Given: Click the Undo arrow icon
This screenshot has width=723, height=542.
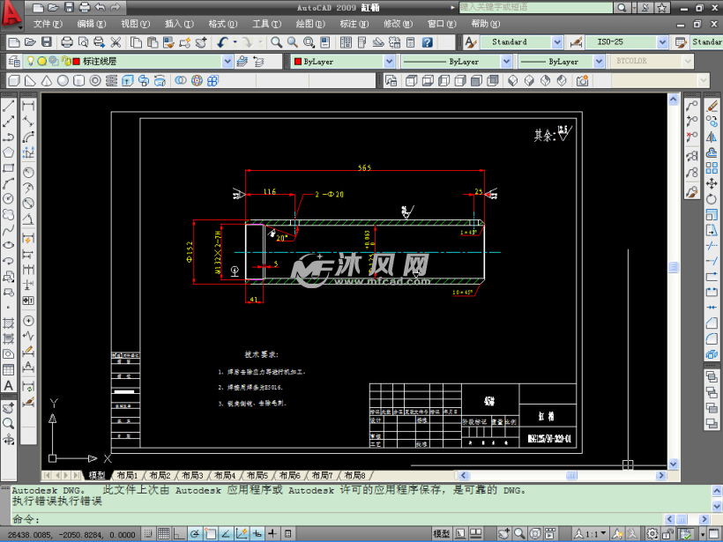Looking at the screenshot, I should tap(222, 42).
